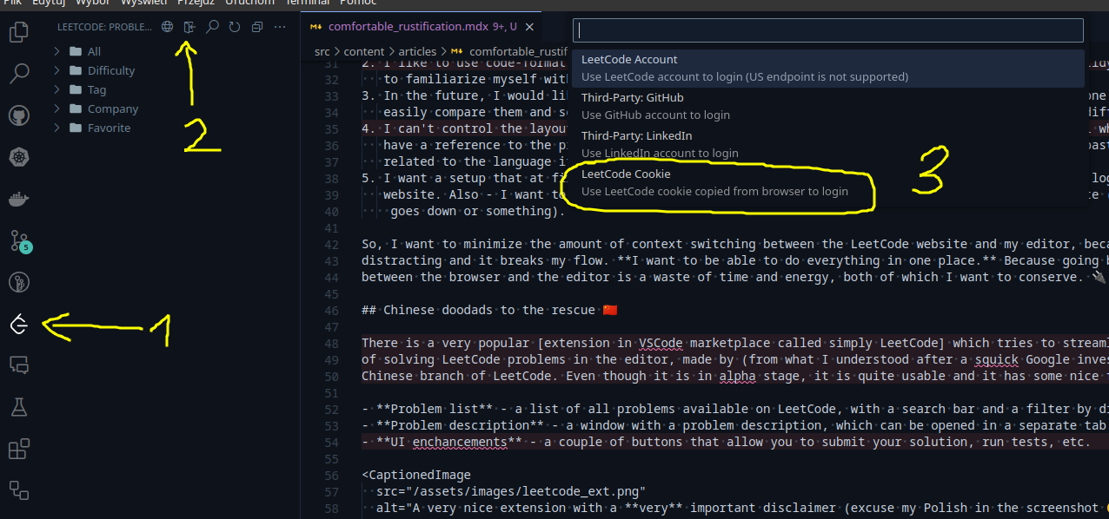The width and height of the screenshot is (1109, 519).
Task: Open the GitHub view in activity bar
Action: [19, 115]
